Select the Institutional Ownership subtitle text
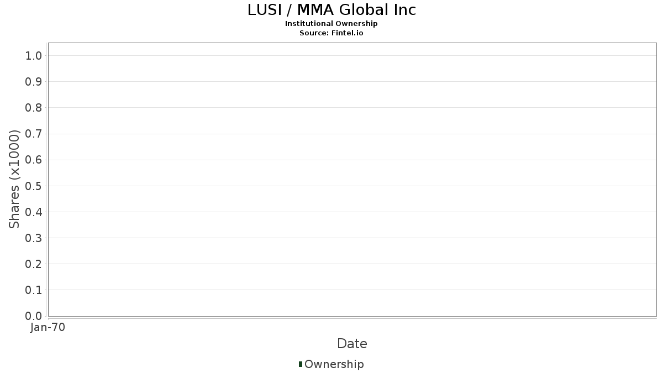 click(331, 24)
